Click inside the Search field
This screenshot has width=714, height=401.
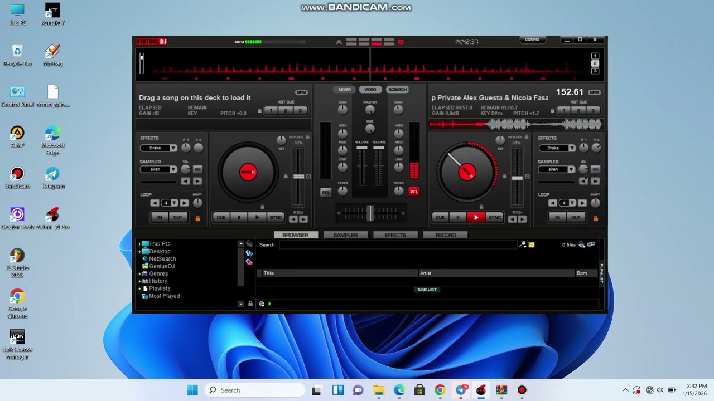(397, 244)
